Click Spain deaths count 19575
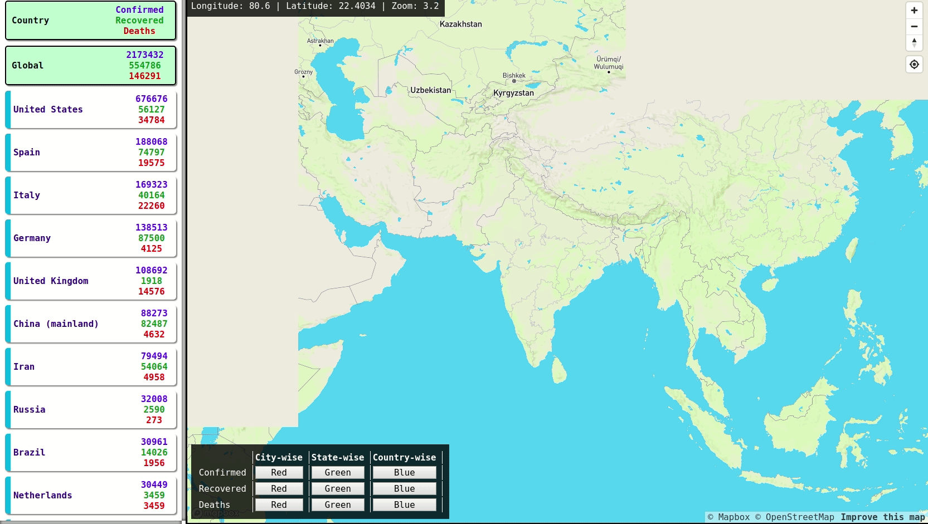The image size is (928, 524). (152, 163)
